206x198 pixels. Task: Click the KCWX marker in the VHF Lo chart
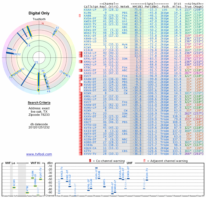point(14,188)
